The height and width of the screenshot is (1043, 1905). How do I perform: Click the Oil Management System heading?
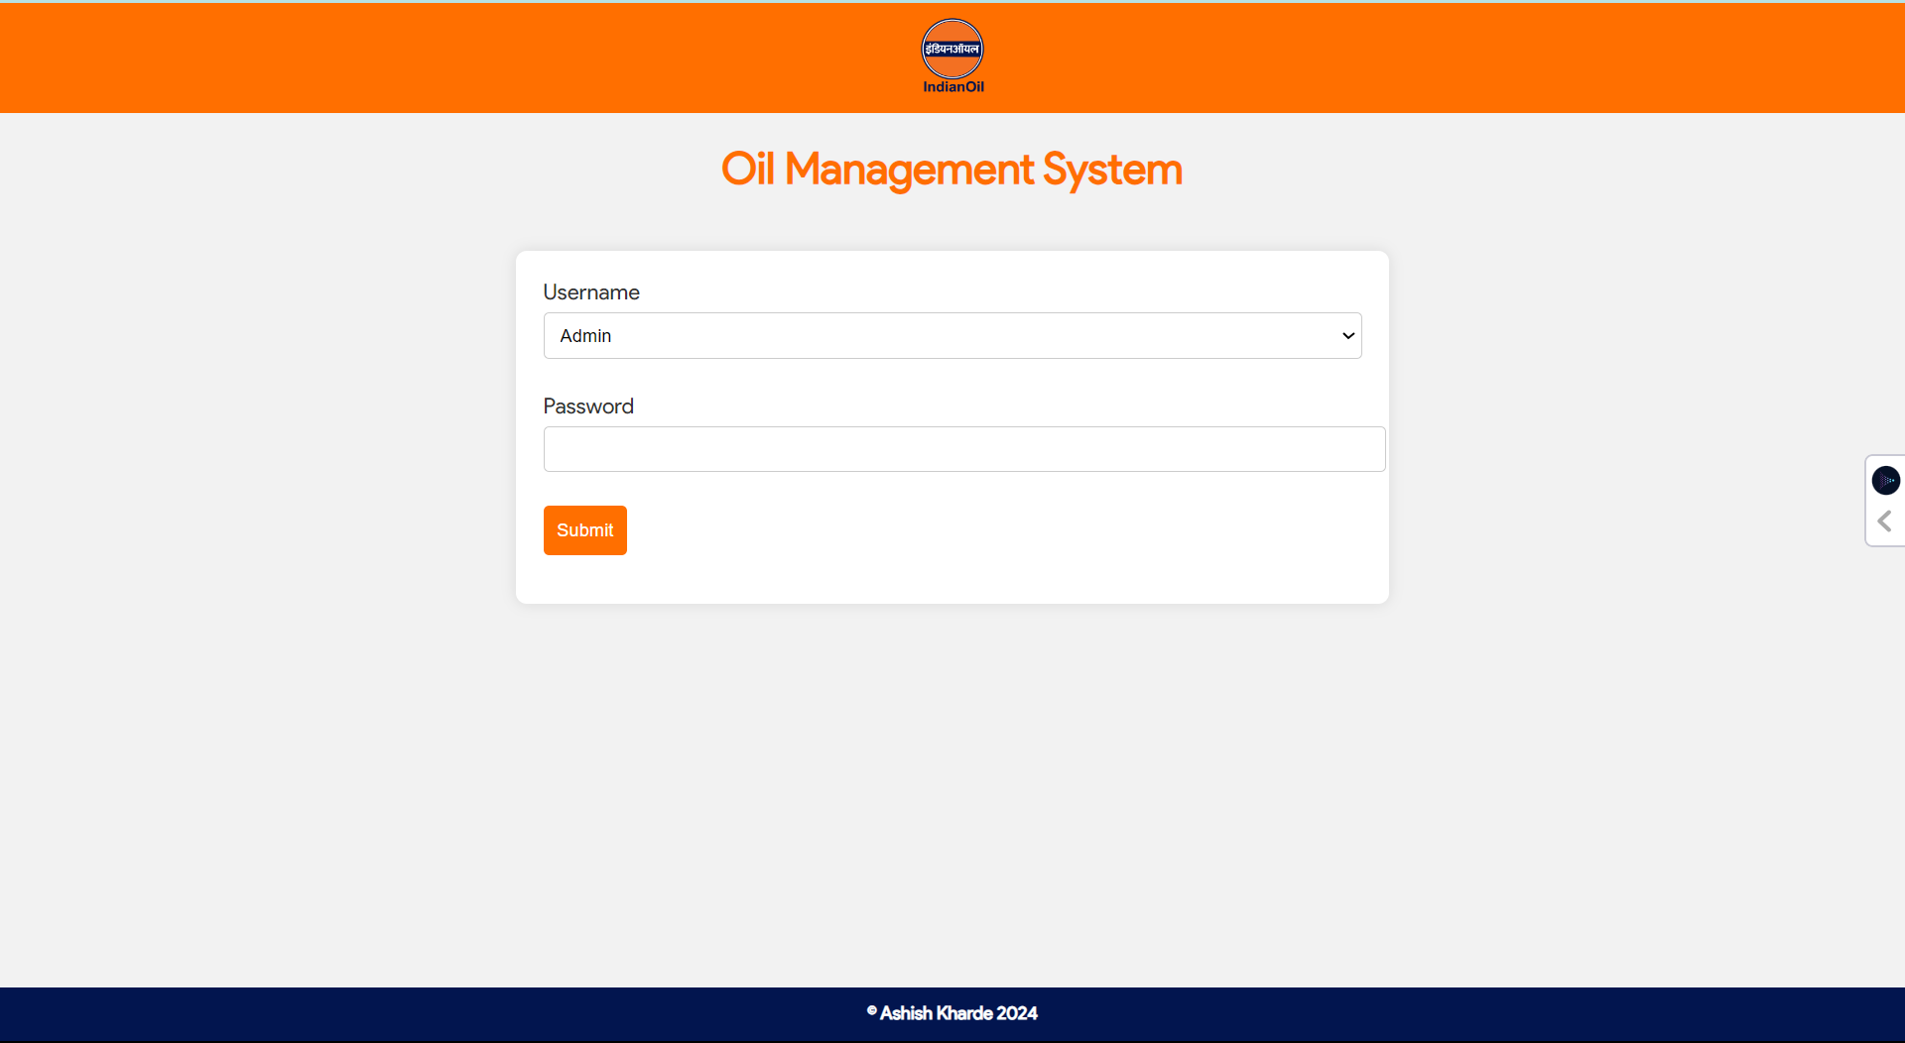click(952, 170)
